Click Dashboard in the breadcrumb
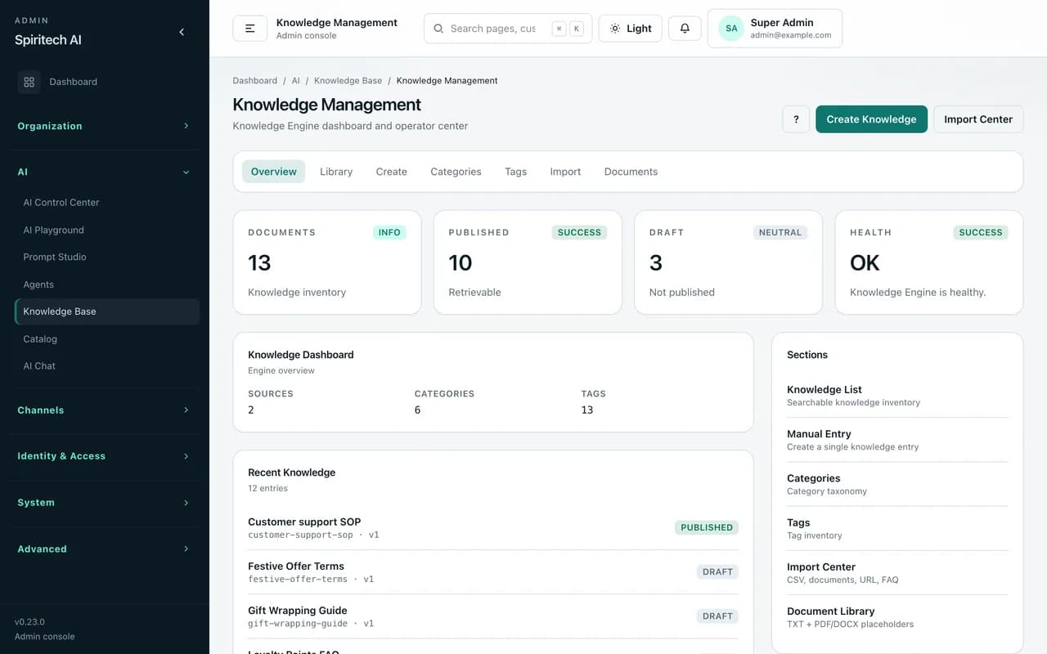 click(254, 81)
